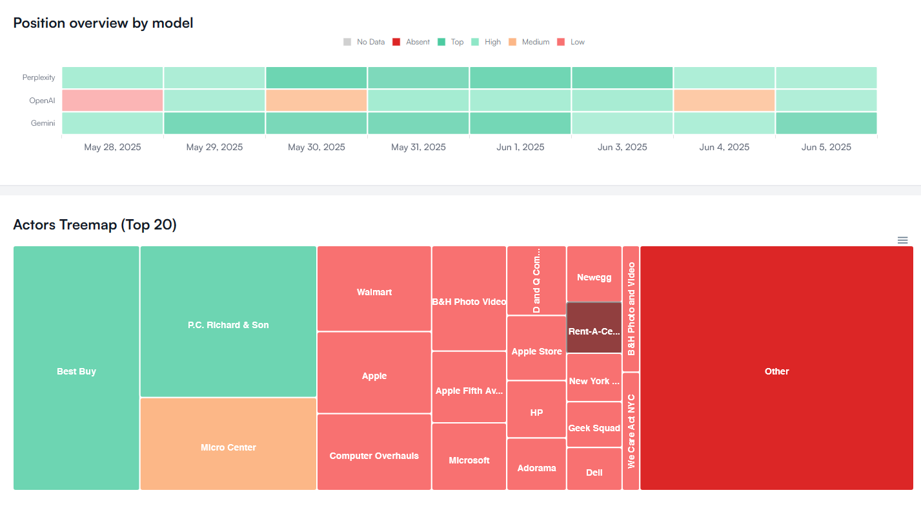921x506 pixels.
Task: Click the Microsoft treemap tile
Action: click(469, 456)
